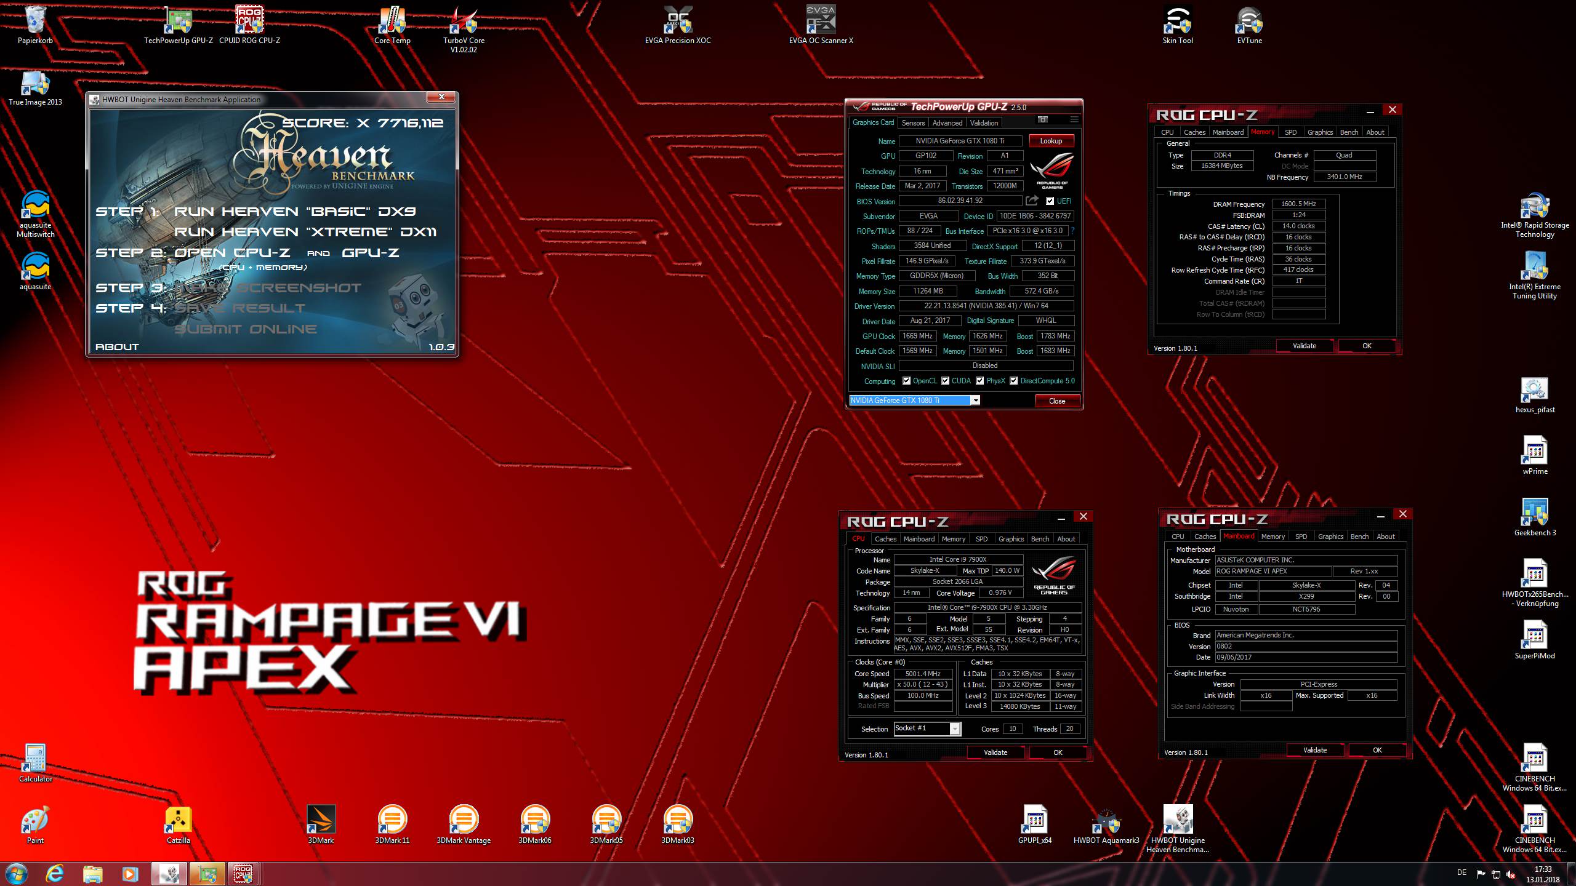Open Bench tab in Mainboard CPU-Z window
The height and width of the screenshot is (886, 1576).
click(x=1359, y=537)
